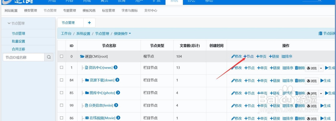Click +节点 in the root node row
The width and height of the screenshot is (336, 121).
[249, 56]
